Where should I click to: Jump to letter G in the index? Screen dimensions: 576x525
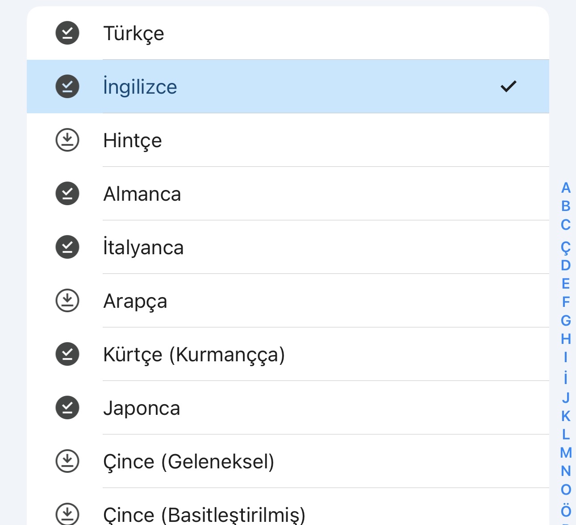(x=566, y=320)
